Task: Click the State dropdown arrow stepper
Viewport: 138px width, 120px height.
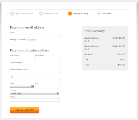Action: pos(32,86)
